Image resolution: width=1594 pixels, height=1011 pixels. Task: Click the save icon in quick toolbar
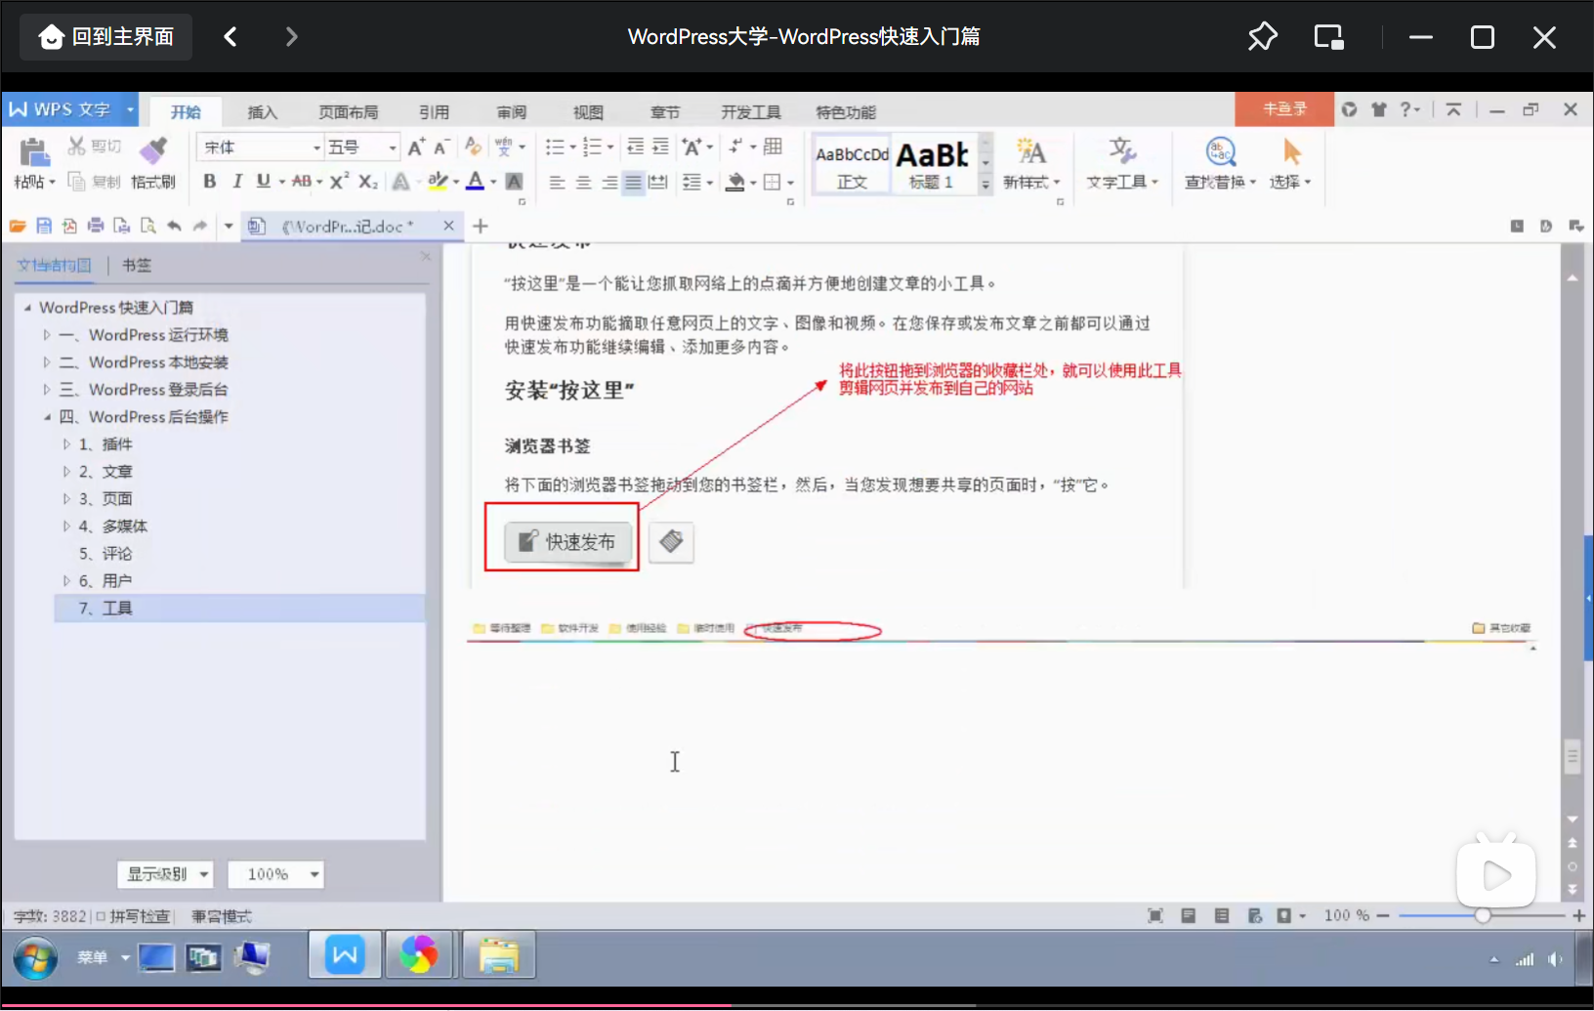pos(44,226)
